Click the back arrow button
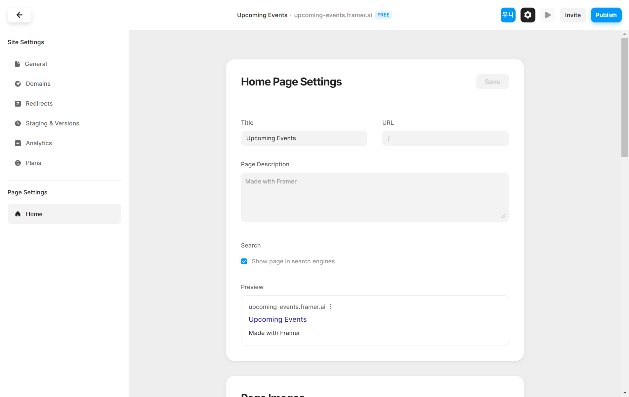 click(x=20, y=15)
